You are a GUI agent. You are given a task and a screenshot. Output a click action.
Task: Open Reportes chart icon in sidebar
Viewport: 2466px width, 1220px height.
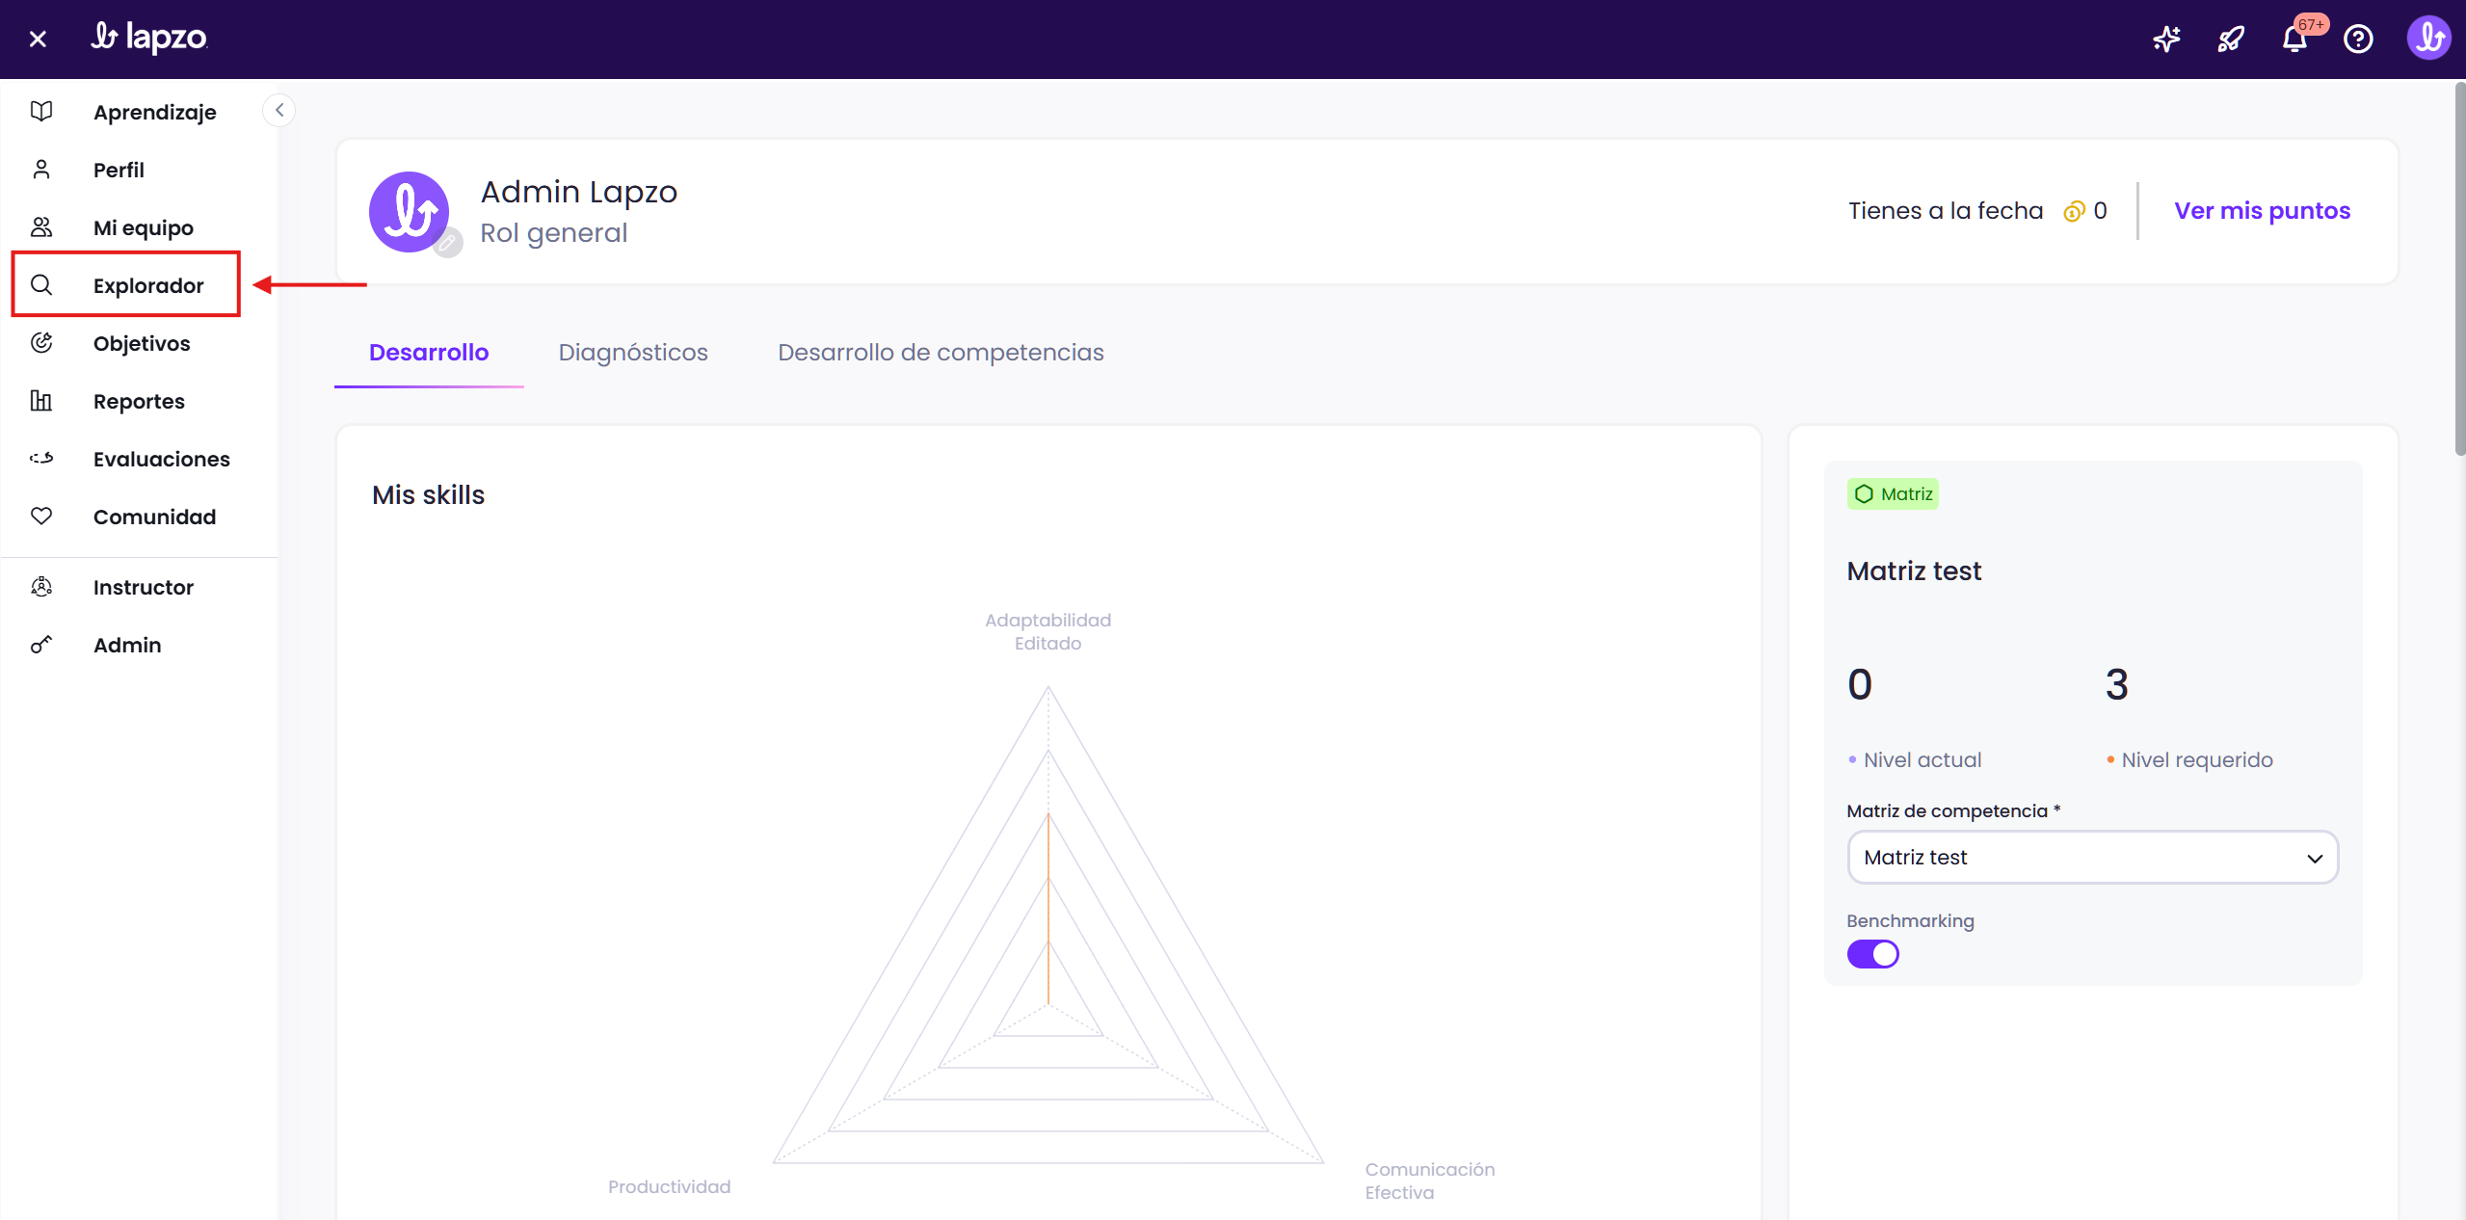pyautogui.click(x=41, y=401)
